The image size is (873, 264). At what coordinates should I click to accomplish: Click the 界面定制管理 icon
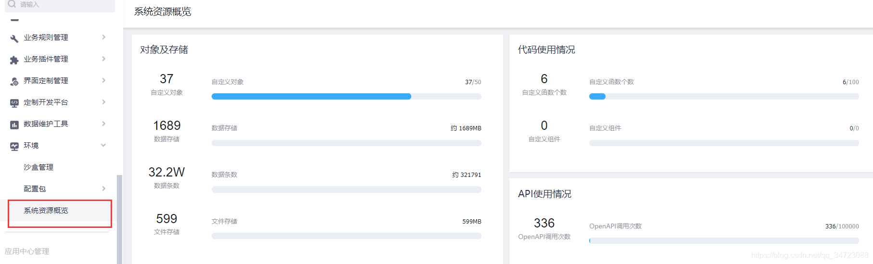pyautogui.click(x=14, y=81)
